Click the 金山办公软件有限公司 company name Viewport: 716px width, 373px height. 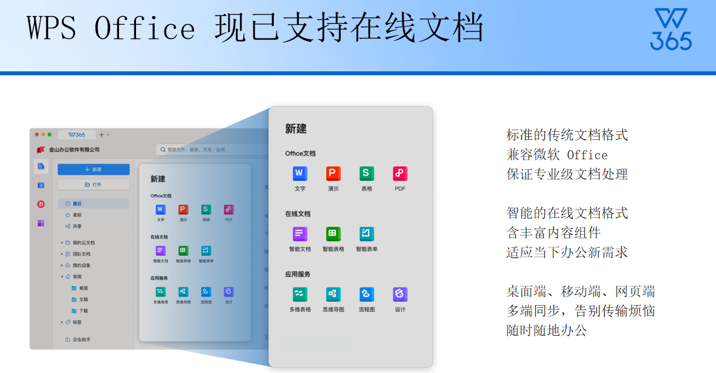pyautogui.click(x=74, y=149)
